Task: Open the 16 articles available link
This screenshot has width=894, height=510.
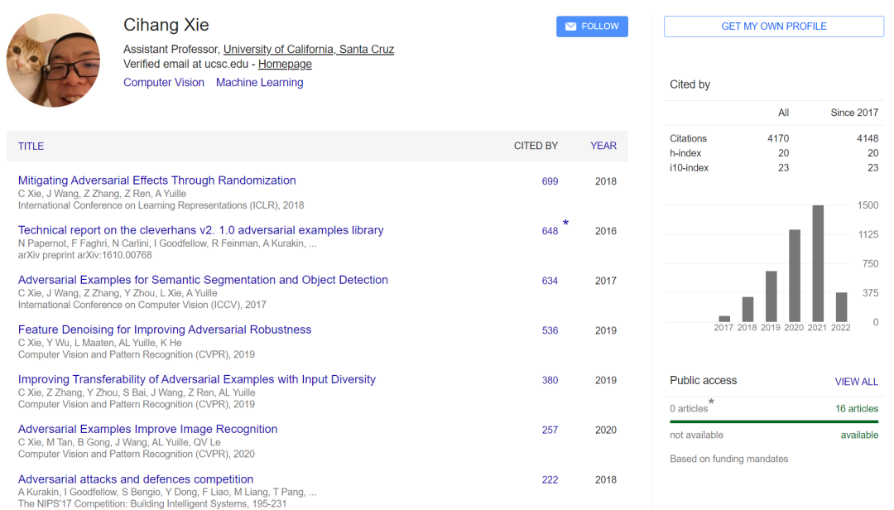Action: [857, 408]
